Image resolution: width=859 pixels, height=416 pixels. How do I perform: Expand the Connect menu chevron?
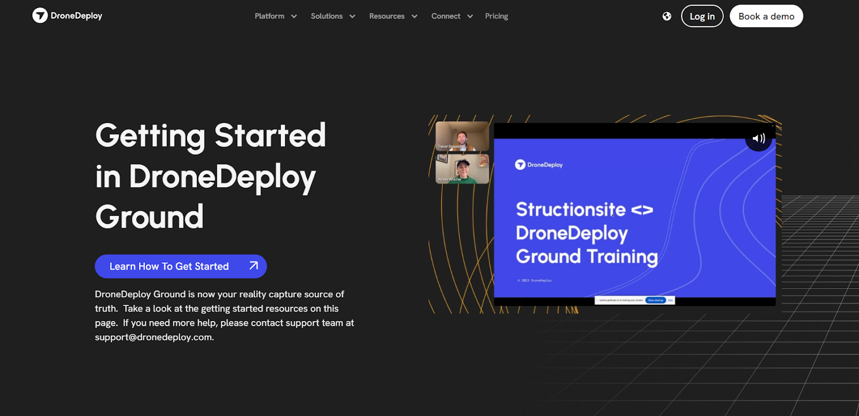[x=470, y=17]
